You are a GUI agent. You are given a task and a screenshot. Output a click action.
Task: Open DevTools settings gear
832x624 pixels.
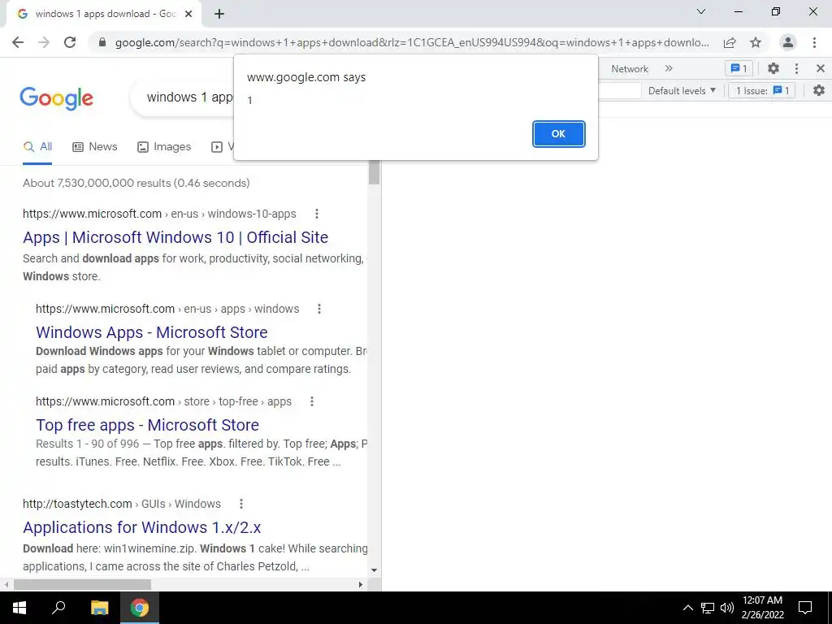[x=773, y=68]
